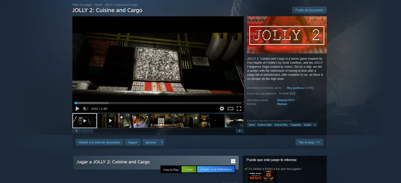The width and height of the screenshot is (401, 183).
Task: Click Añadir a la biblioteca
Action: 216,170
